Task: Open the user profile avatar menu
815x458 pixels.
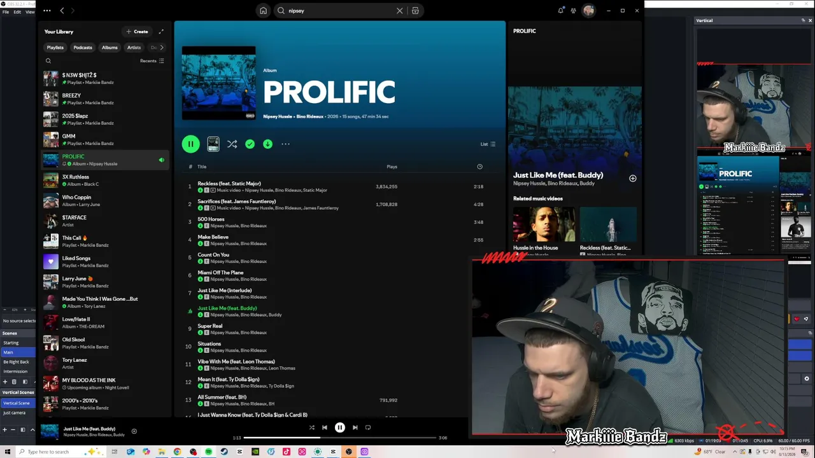Action: [x=588, y=11]
